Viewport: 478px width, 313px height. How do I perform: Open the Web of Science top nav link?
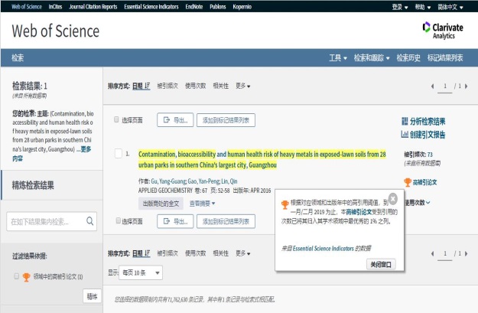point(27,7)
